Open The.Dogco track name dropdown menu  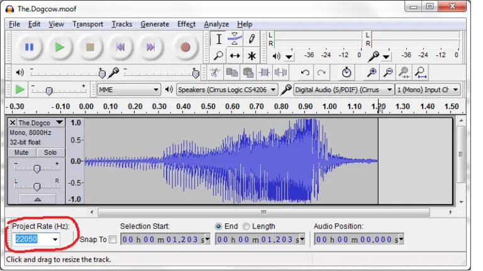click(x=60, y=122)
